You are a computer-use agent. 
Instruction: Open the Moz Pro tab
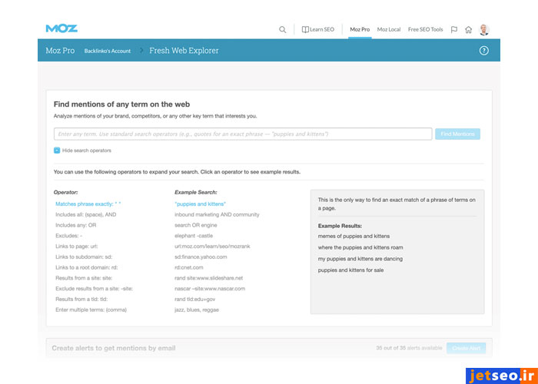click(360, 29)
